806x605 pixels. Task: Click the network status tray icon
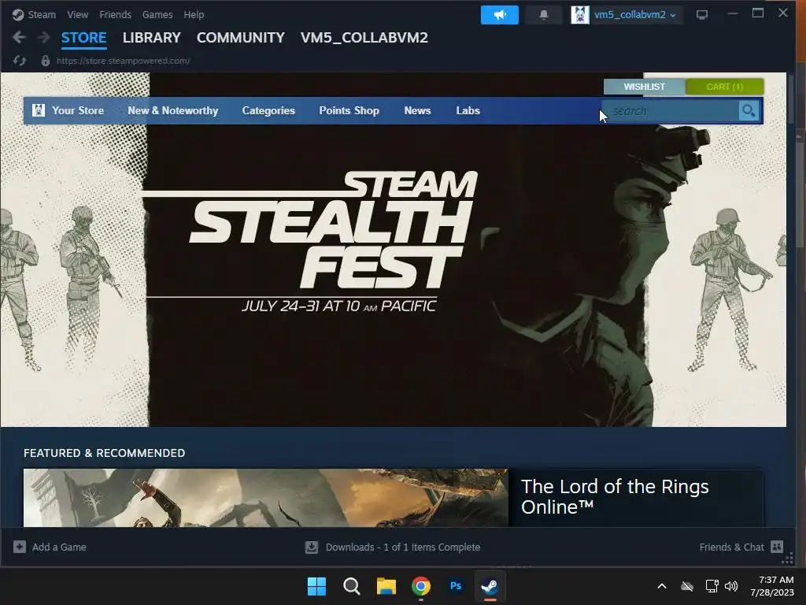pyautogui.click(x=712, y=586)
